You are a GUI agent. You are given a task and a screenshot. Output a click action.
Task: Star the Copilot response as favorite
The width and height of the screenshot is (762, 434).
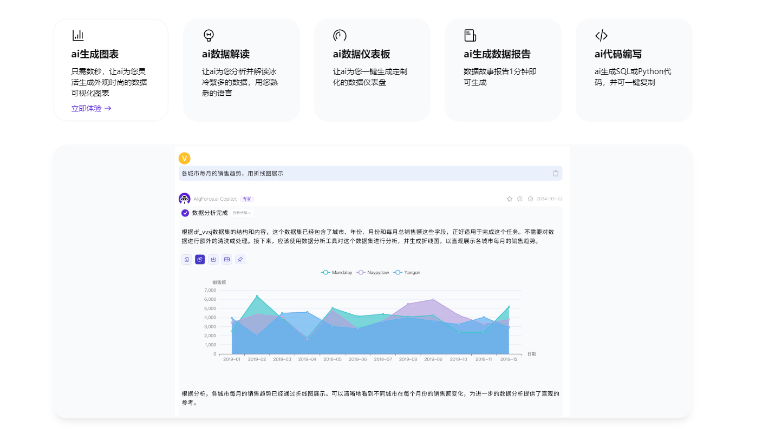[510, 199]
